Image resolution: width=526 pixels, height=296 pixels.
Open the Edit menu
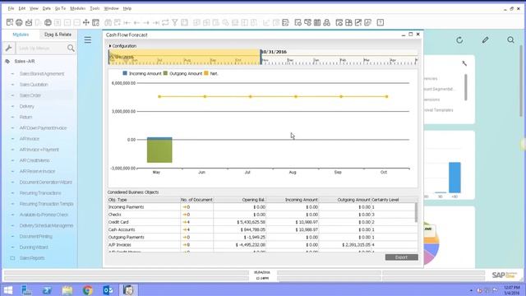click(22, 8)
